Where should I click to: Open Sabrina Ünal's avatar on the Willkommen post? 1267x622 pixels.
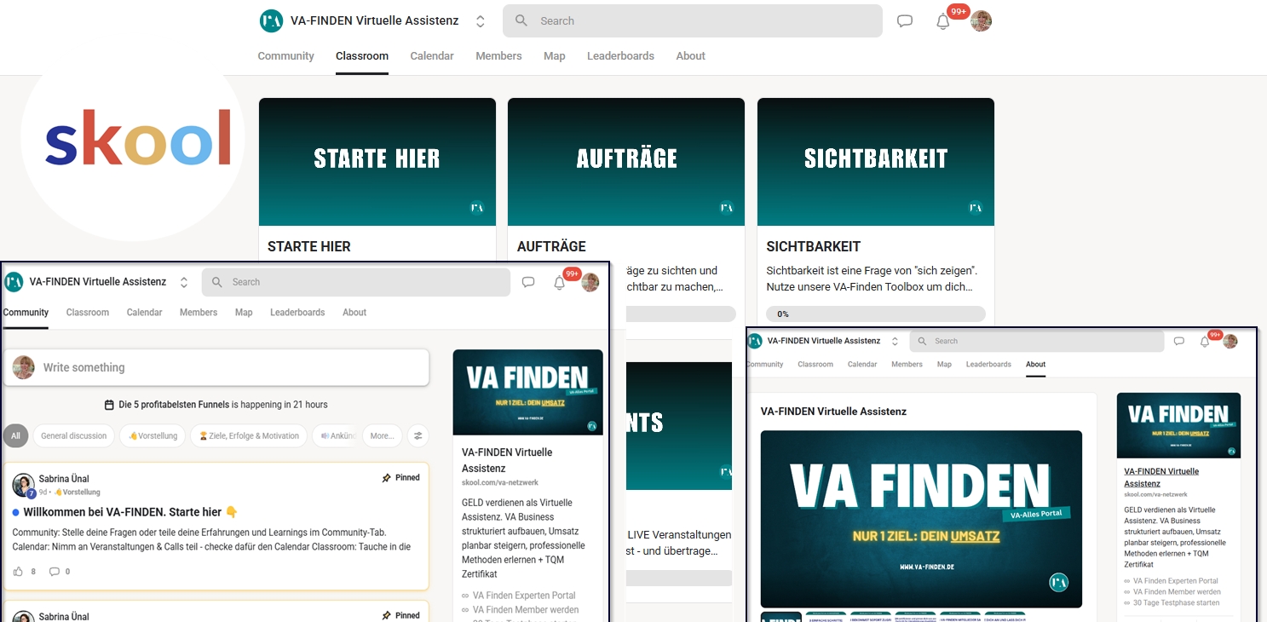click(x=24, y=485)
